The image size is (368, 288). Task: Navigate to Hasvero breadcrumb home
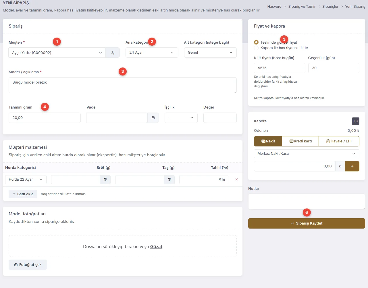pos(274,6)
